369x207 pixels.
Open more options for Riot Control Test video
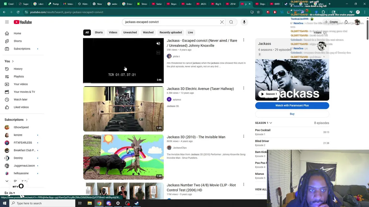click(244, 185)
